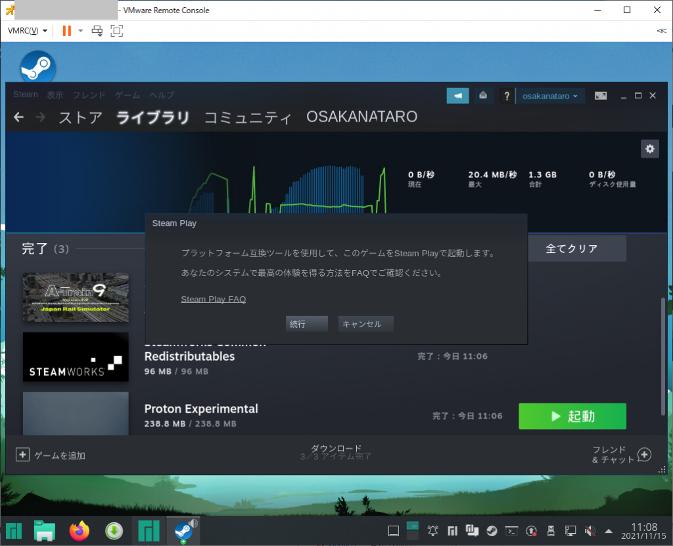The image size is (673, 546).
Task: Click the 20.4 MB/秒 peak speed value
Action: coord(492,175)
